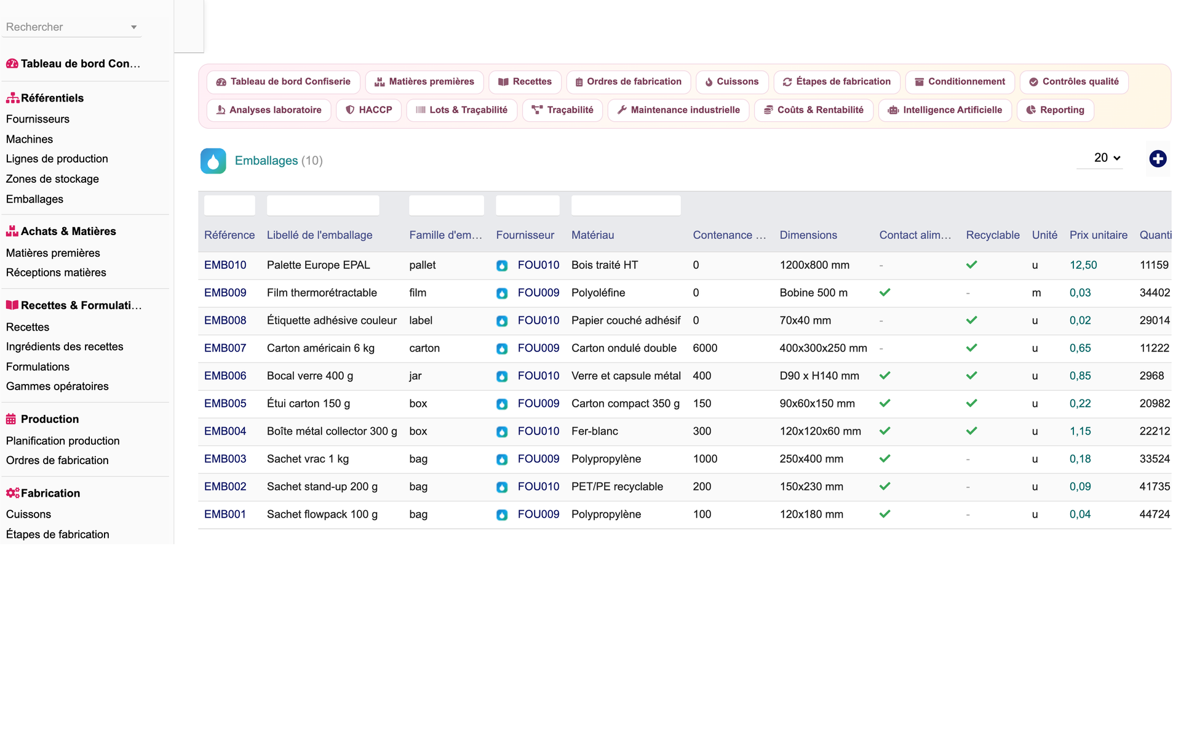
Task: Click supplier icon in EMB002 row
Action: pos(502,487)
